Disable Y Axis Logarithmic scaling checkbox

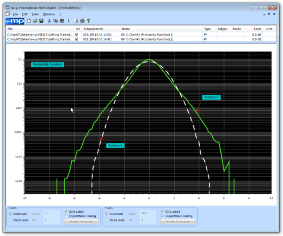pyautogui.click(x=162, y=216)
